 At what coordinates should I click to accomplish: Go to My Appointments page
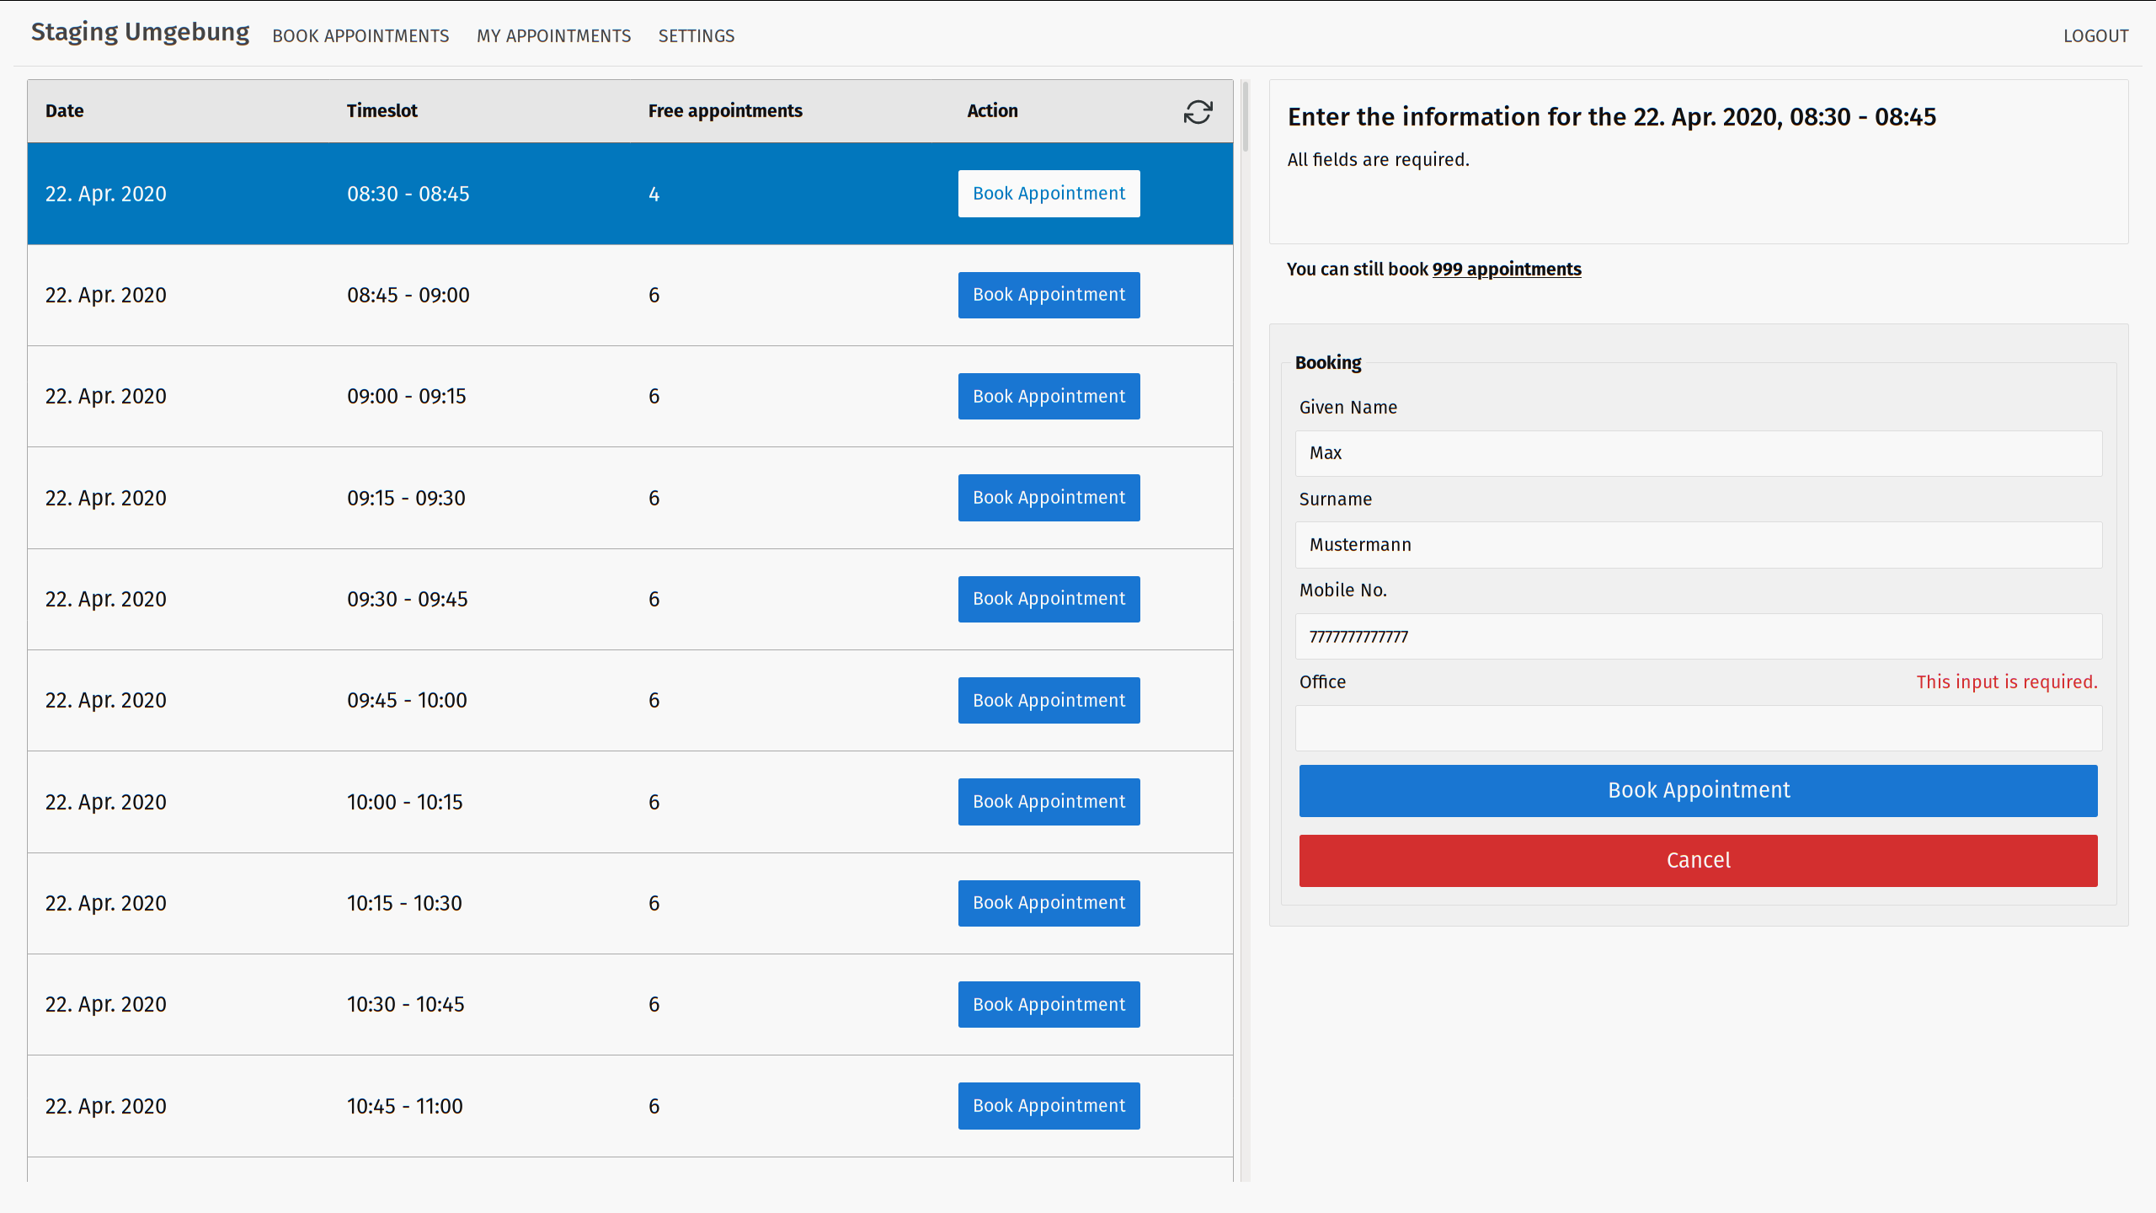pos(553,36)
